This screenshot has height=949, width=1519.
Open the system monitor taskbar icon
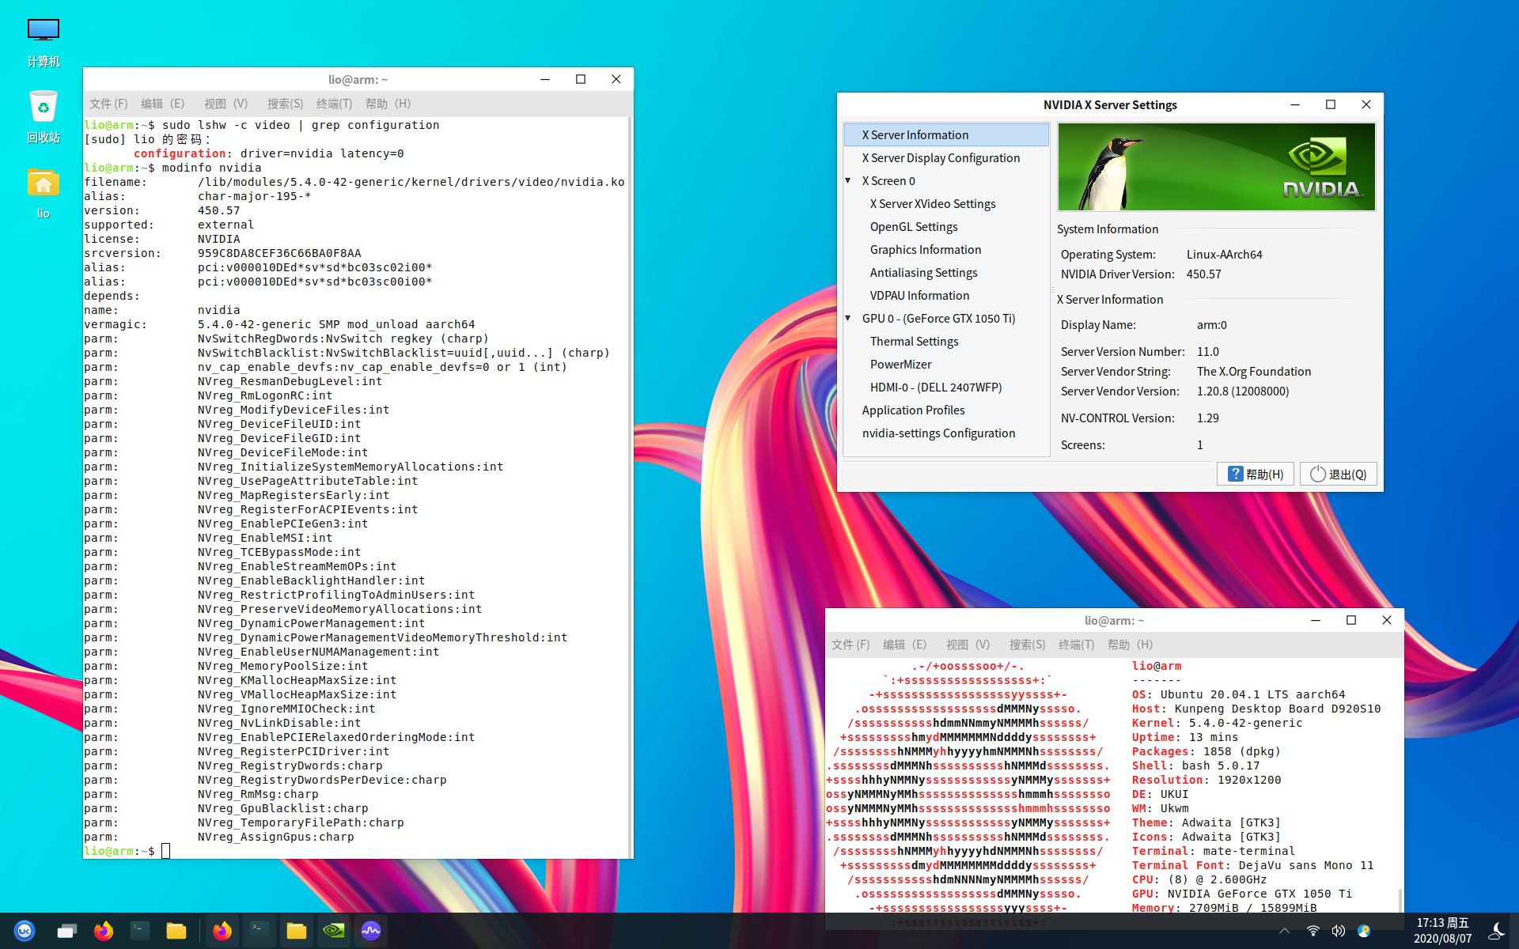pyautogui.click(x=371, y=931)
